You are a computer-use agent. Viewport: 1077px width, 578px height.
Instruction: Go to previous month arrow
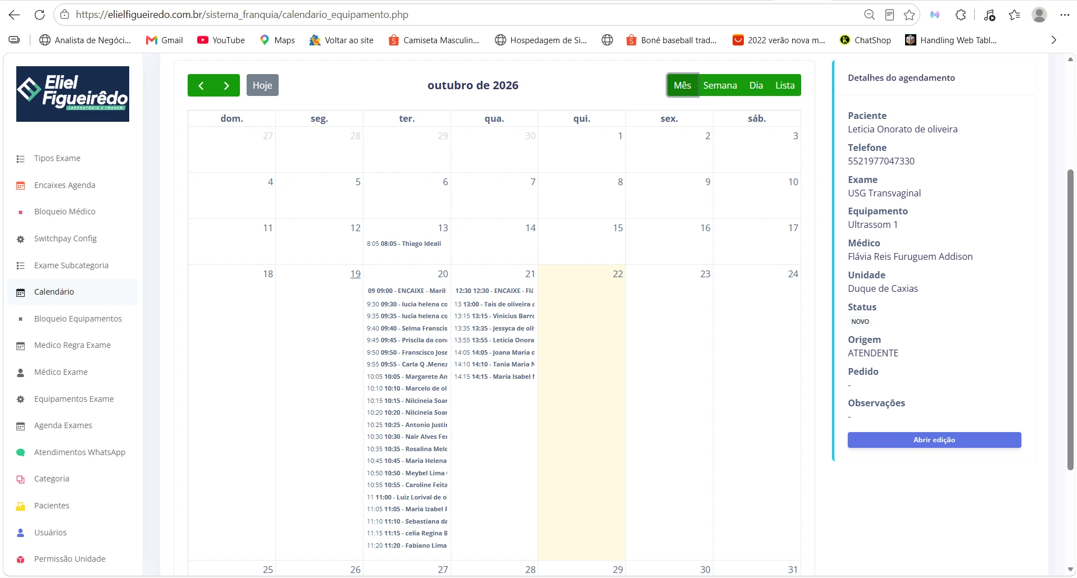click(201, 85)
